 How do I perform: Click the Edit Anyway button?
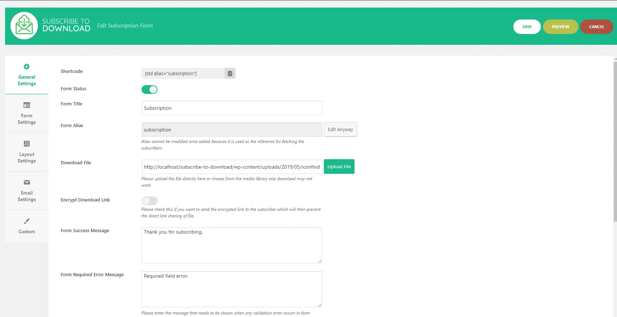coord(340,129)
